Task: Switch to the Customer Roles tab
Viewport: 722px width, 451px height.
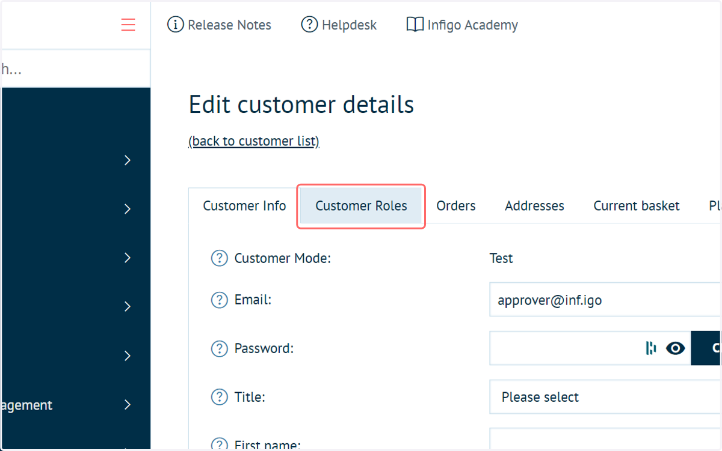Action: click(x=361, y=206)
